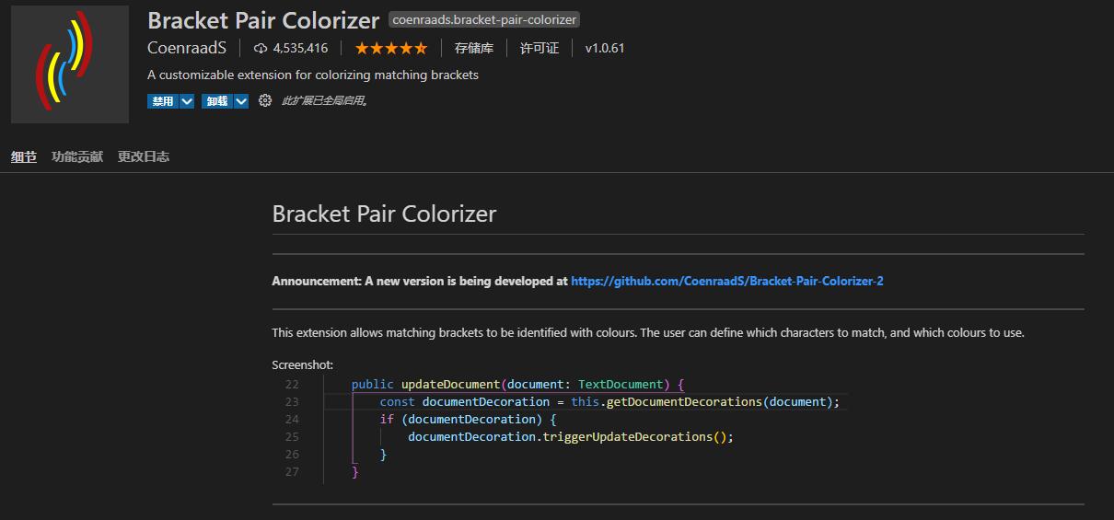The width and height of the screenshot is (1114, 520).
Task: Click the extension description text under publisher
Action: coord(313,75)
